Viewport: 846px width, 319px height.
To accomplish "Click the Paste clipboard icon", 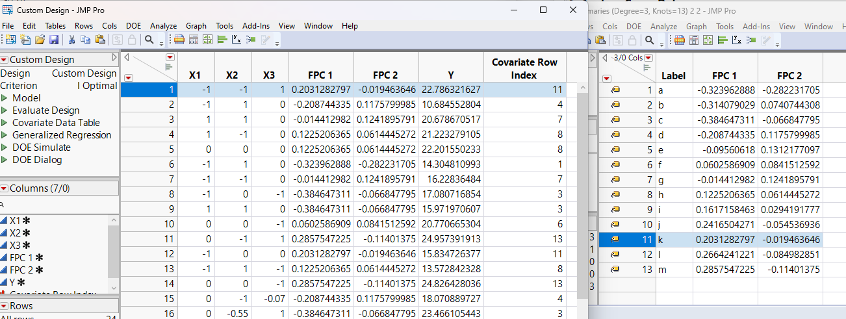I will (x=99, y=40).
